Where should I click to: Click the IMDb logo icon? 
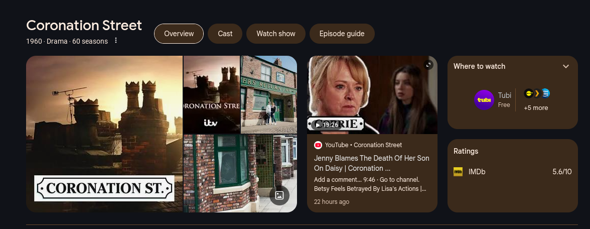click(458, 172)
